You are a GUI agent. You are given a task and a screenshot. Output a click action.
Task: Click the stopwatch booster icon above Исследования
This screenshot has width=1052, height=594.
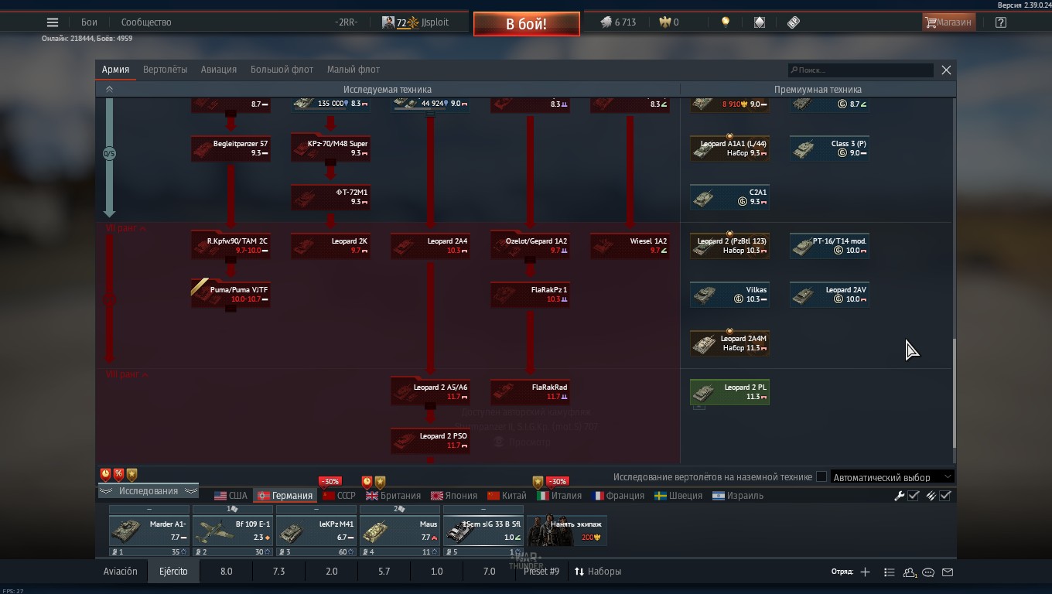(x=106, y=474)
